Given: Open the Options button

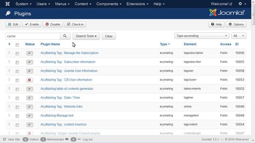Looking at the screenshot, I should (x=236, y=24).
